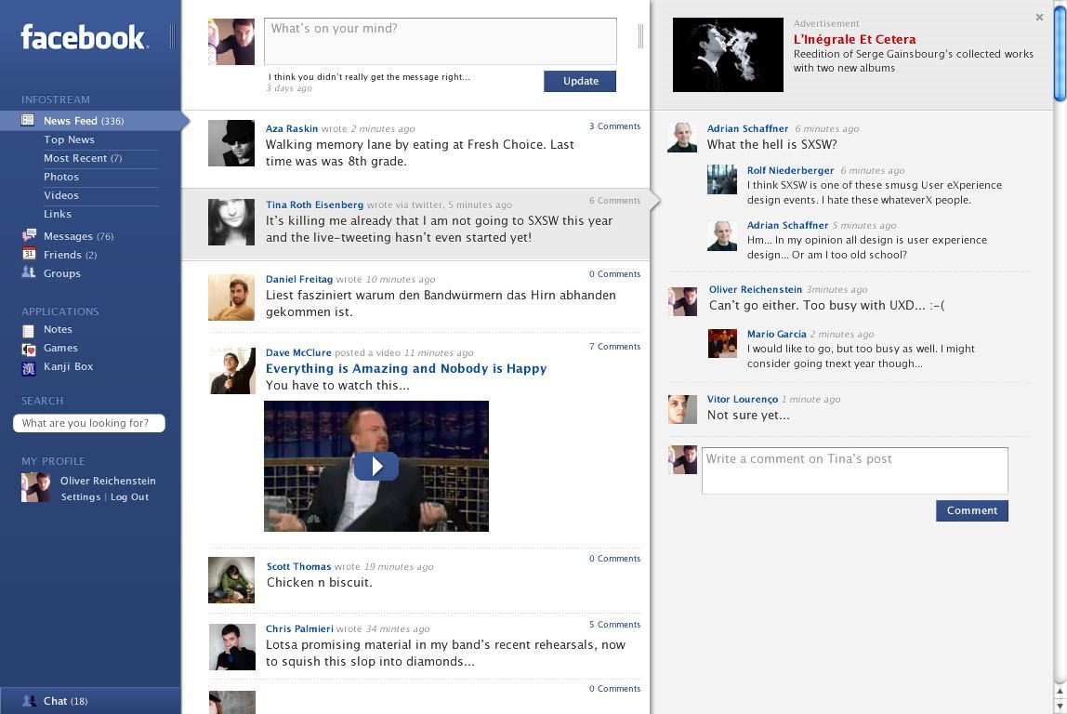1067x714 pixels.
Task: Open Oliver Reichenstein profile name in sidebar
Action: (108, 481)
